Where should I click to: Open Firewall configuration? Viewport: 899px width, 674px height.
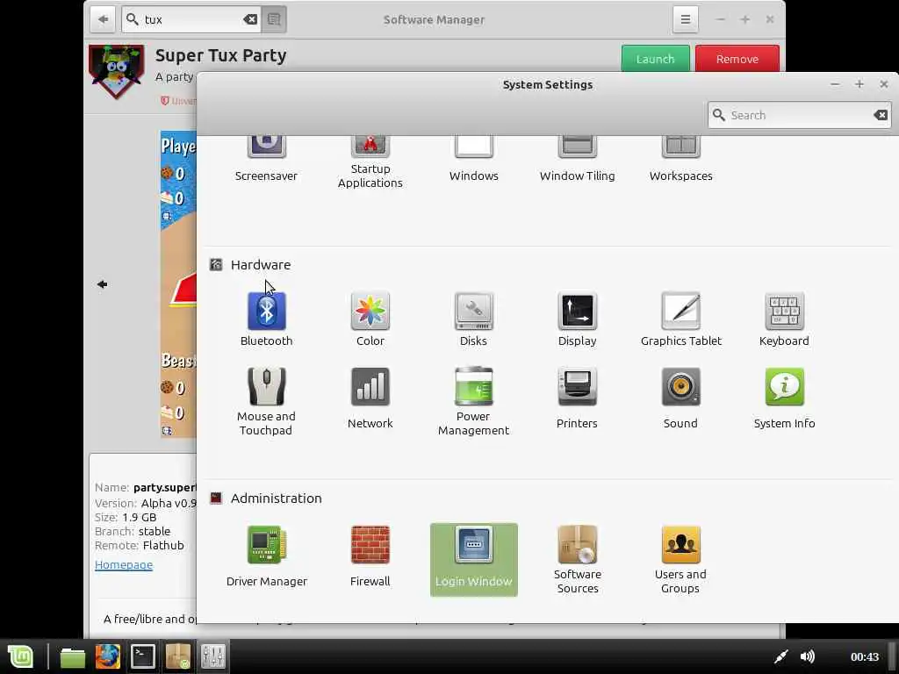pos(370,556)
